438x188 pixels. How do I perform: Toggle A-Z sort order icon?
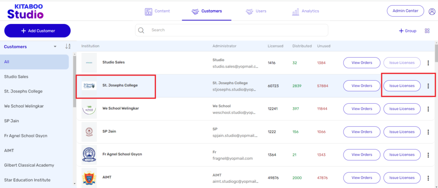tap(68, 46)
